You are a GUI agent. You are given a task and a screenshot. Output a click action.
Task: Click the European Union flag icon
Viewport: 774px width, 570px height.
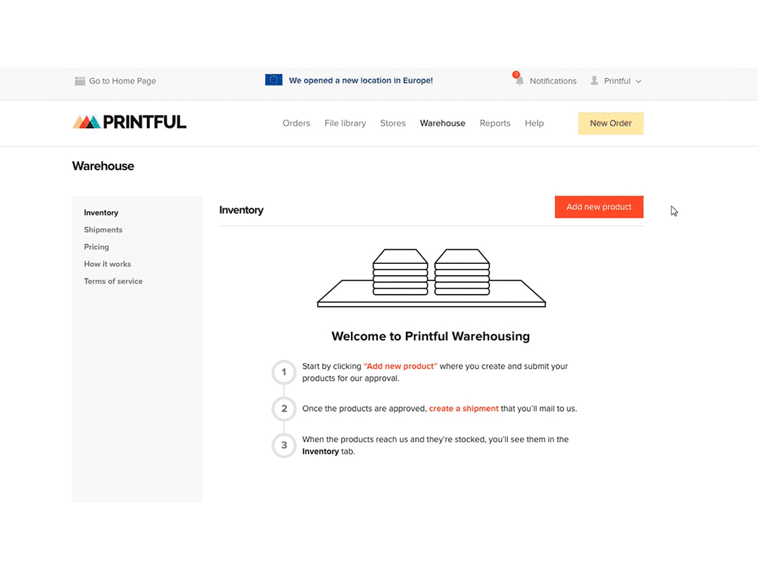(274, 80)
